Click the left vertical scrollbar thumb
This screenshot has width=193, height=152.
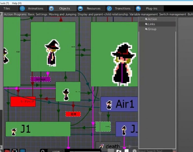pos(1,63)
